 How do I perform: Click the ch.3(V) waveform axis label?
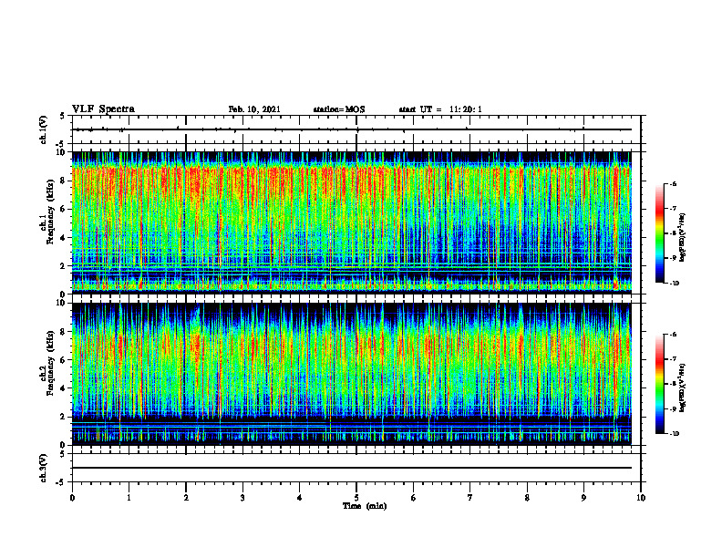[x=43, y=468]
